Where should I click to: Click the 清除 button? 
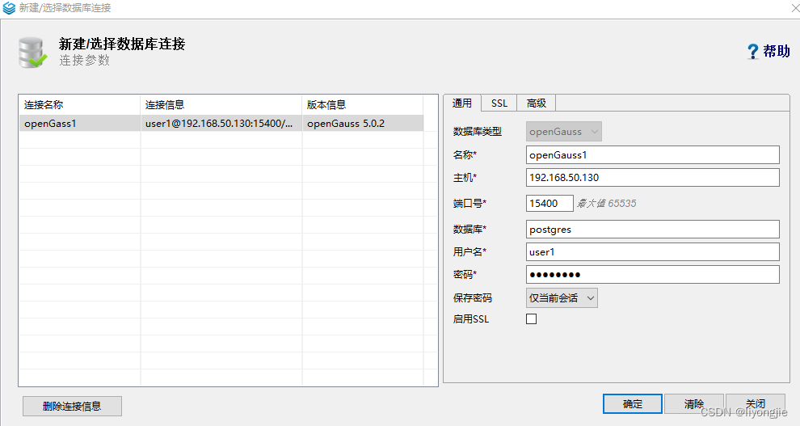click(694, 404)
